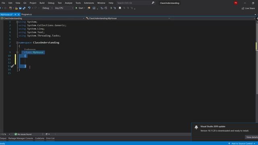
Task: Click the notification bell icon
Action: pos(196,127)
